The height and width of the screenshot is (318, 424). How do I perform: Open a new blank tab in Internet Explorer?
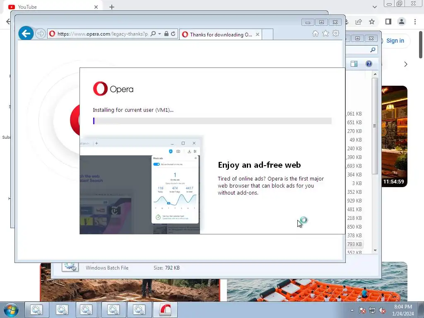(x=267, y=34)
